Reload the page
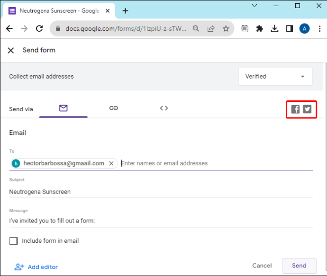This screenshot has height=276, width=327. point(39,28)
